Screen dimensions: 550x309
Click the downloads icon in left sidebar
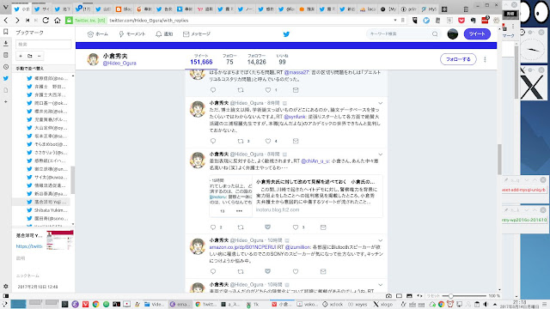pos(6,44)
